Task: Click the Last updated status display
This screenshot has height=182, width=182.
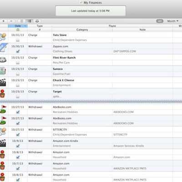Action: click(x=91, y=11)
